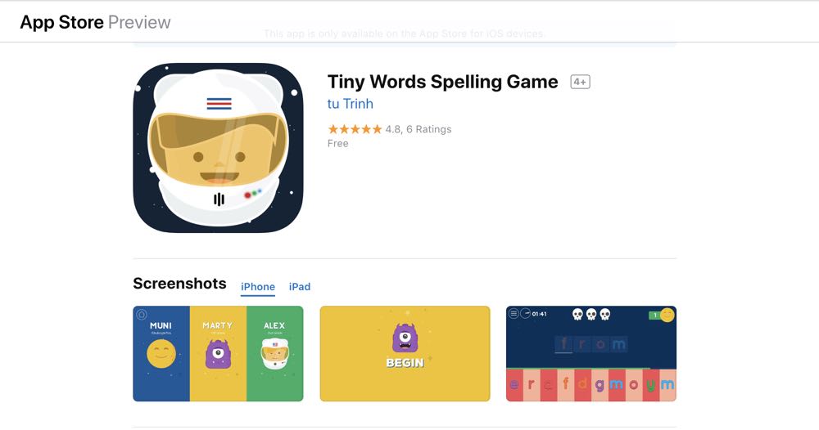Click the five-star rating stars
The width and height of the screenshot is (819, 430).
pyautogui.click(x=355, y=129)
